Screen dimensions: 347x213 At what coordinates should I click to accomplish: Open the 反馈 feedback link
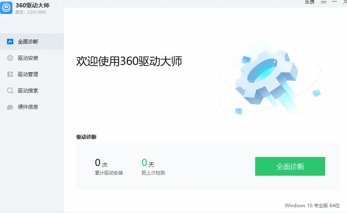coord(309,2)
